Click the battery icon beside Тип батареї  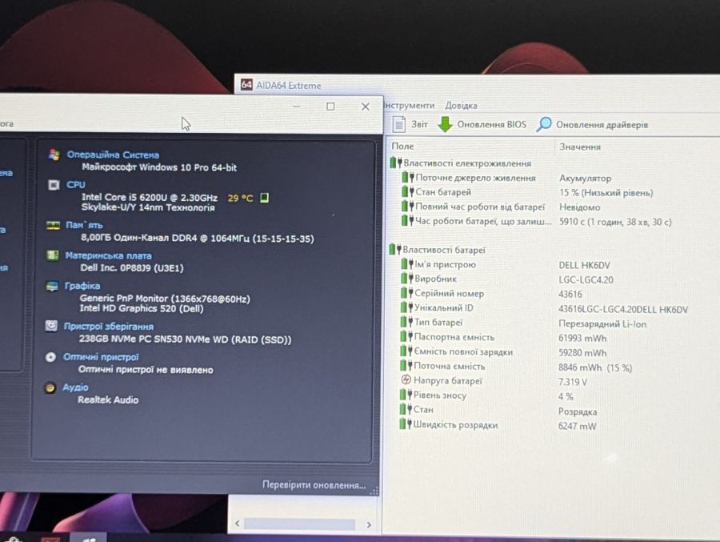coord(406,322)
